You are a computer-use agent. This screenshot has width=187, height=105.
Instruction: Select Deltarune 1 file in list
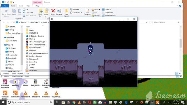pyautogui.click(x=32, y=71)
